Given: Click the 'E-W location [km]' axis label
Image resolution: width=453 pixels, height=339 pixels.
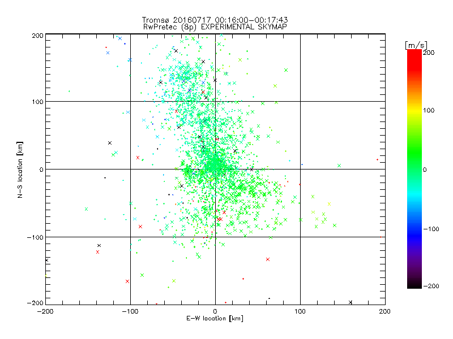Looking at the screenshot, I should click(215, 318).
